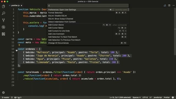Choose ESLint: Show Output Channel
Viewport: 176px width, 99px height.
(88, 19)
